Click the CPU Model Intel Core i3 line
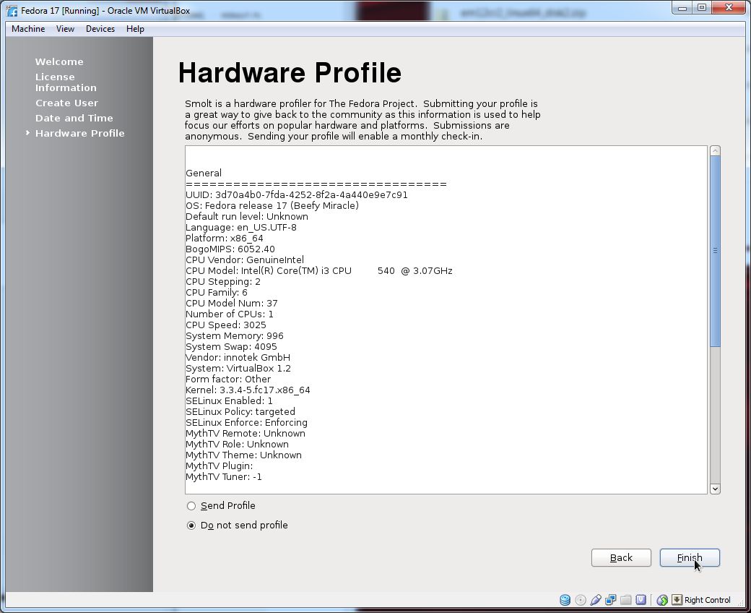The width and height of the screenshot is (751, 613). [319, 271]
